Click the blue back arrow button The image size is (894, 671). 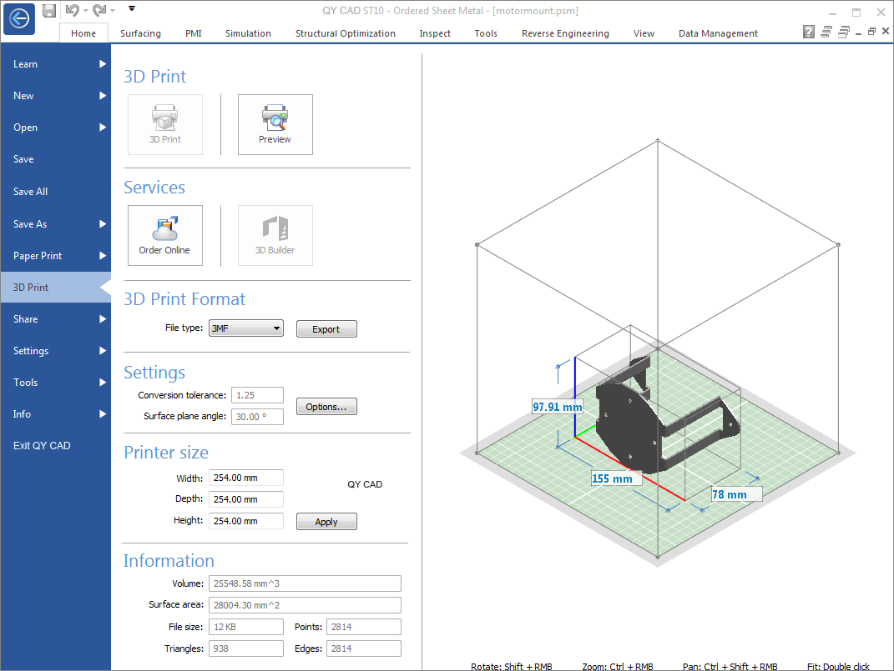19,18
